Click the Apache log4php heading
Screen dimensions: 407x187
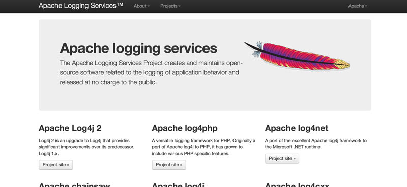[x=185, y=128]
